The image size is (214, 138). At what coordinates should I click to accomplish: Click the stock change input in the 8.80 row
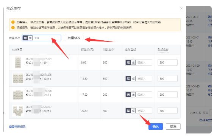tap(144, 63)
